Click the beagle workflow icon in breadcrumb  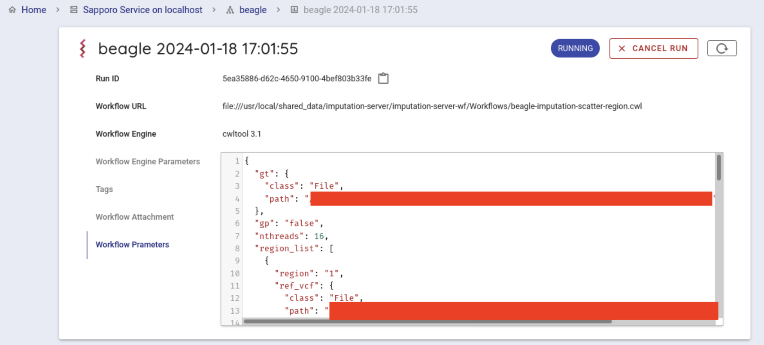(230, 9)
